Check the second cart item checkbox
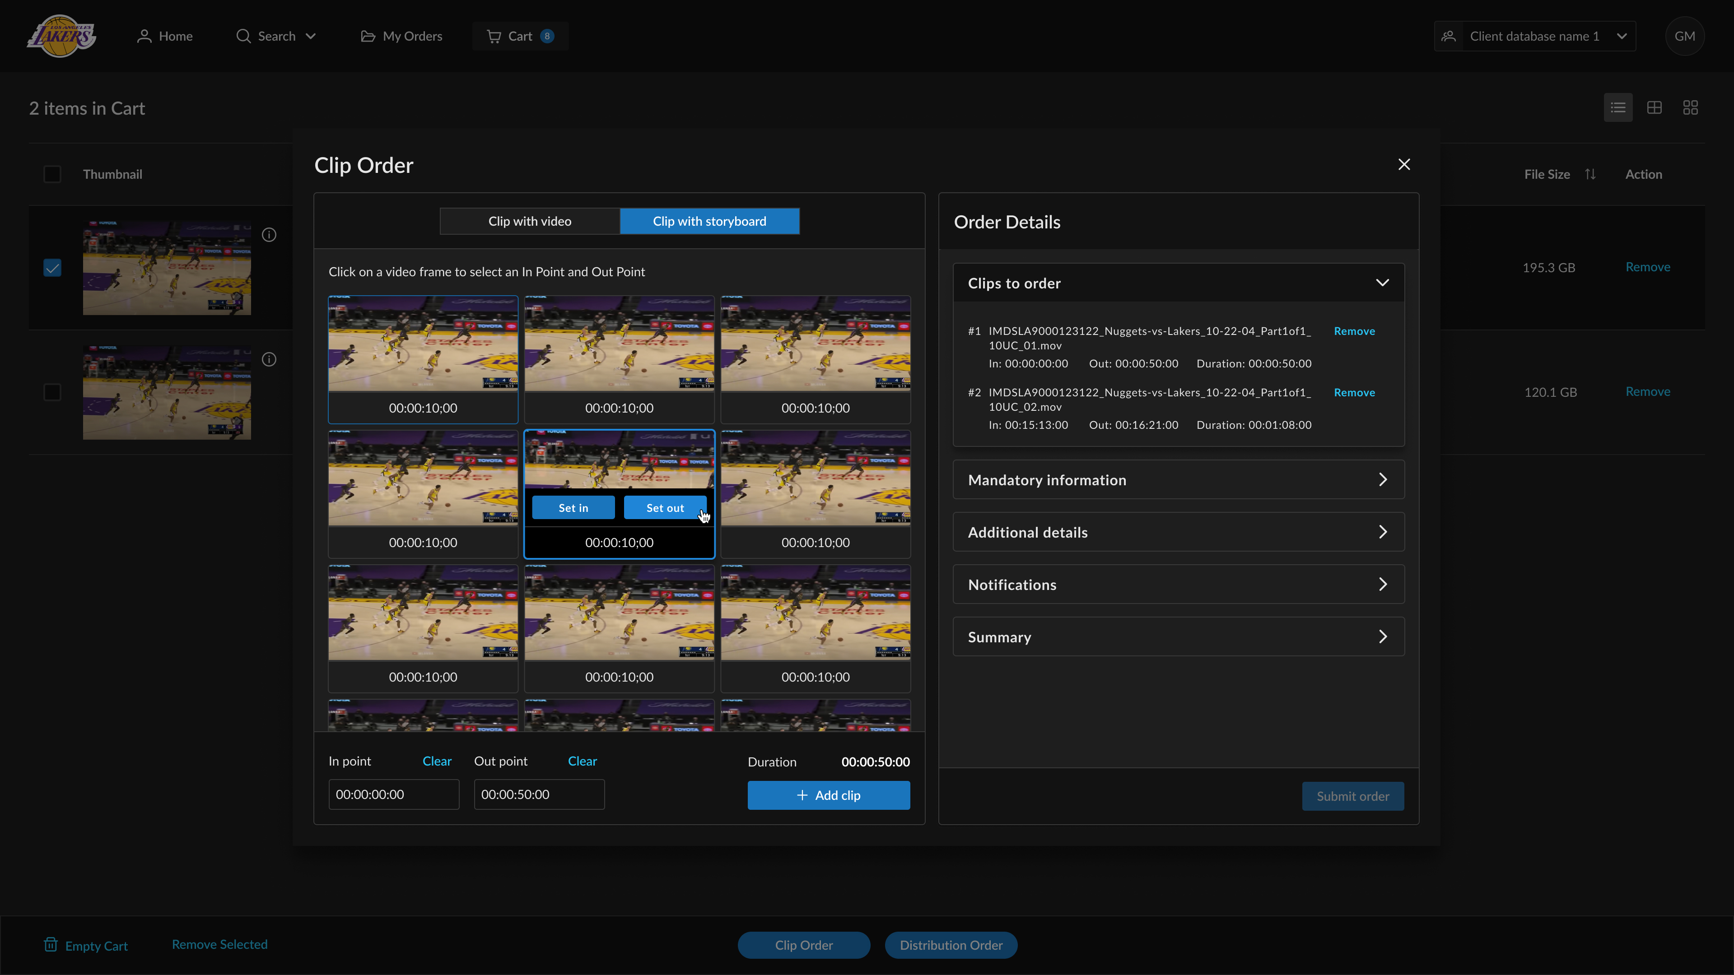Image resolution: width=1734 pixels, height=975 pixels. [x=52, y=392]
